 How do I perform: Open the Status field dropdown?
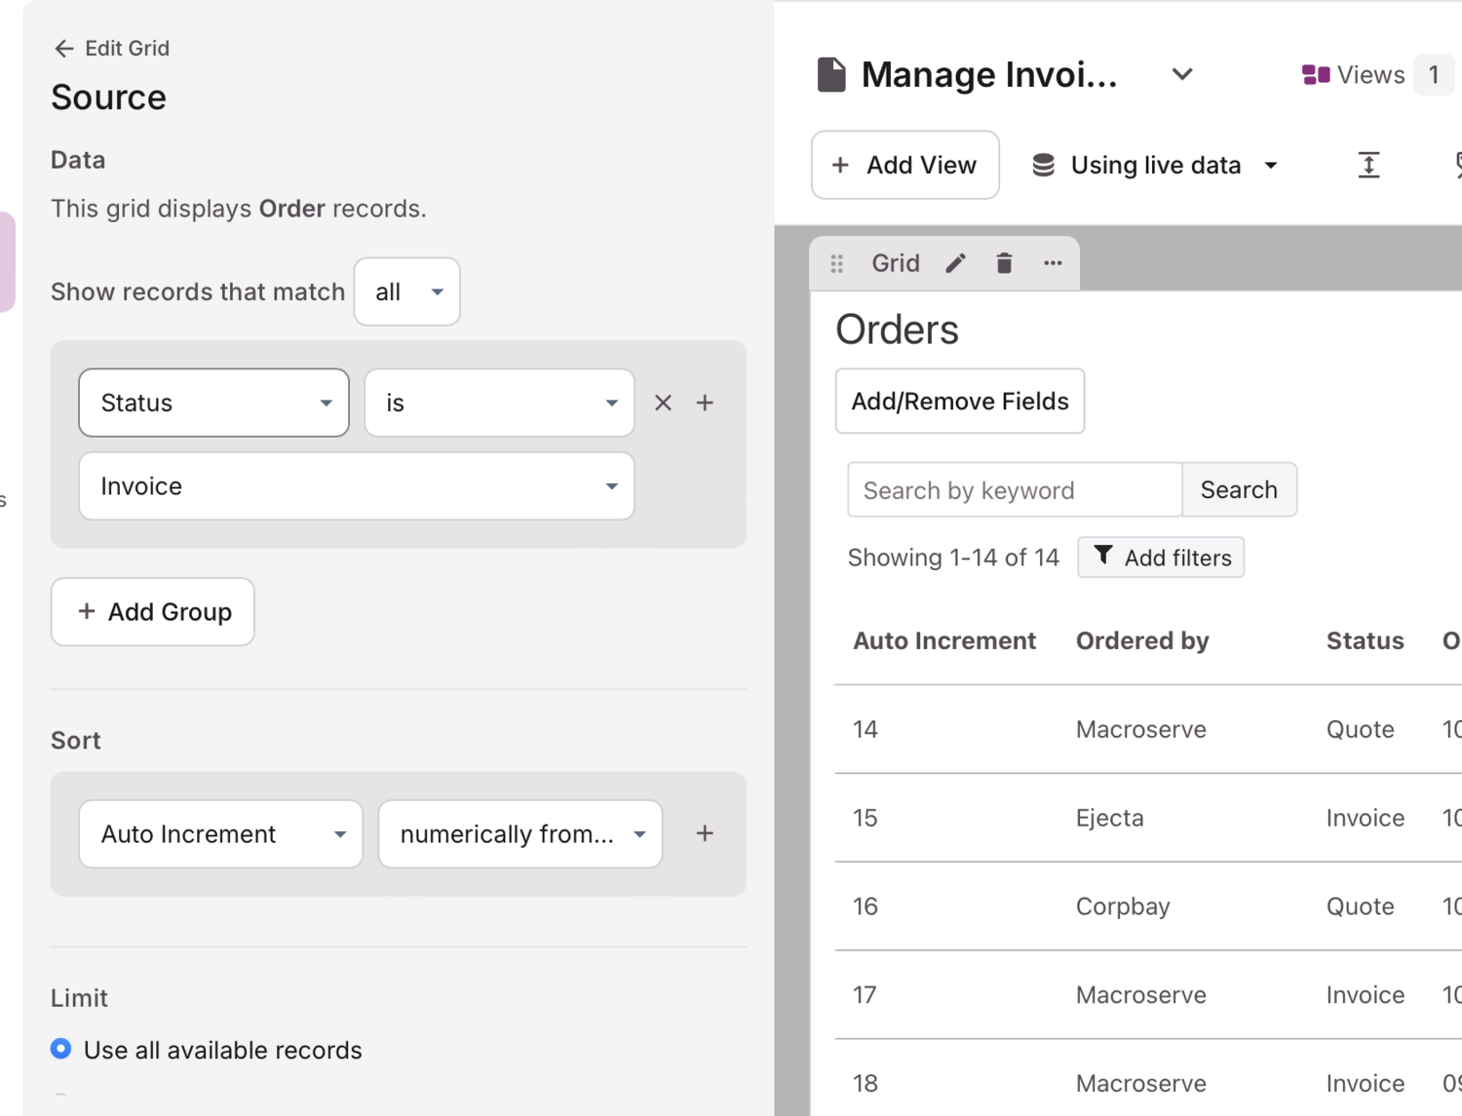click(x=213, y=403)
